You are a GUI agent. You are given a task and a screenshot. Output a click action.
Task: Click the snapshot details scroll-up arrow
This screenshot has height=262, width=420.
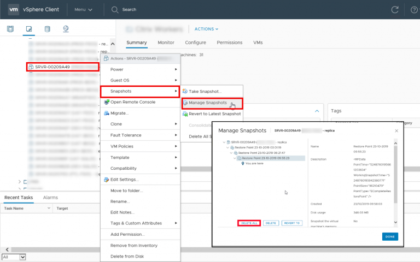click(x=395, y=144)
